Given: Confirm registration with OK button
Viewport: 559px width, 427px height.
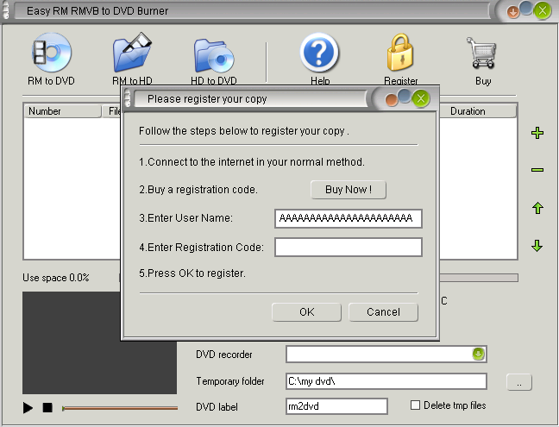Looking at the screenshot, I should (306, 312).
